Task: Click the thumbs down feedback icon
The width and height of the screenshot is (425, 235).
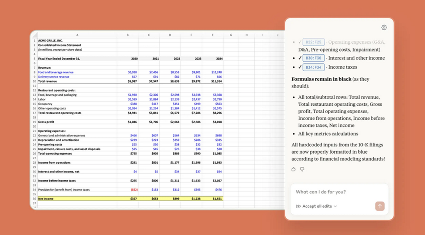Action: pos(302,169)
